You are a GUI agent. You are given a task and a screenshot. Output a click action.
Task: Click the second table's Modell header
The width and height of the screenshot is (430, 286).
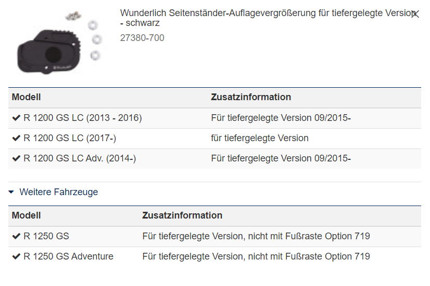pyautogui.click(x=27, y=215)
